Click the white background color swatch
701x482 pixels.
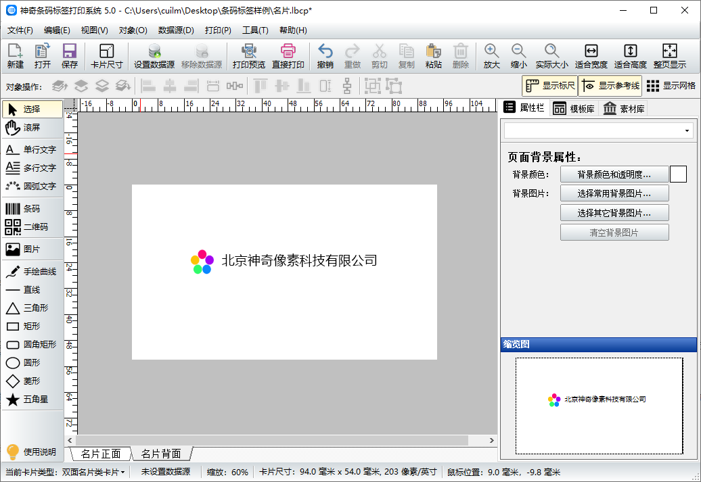pyautogui.click(x=678, y=174)
